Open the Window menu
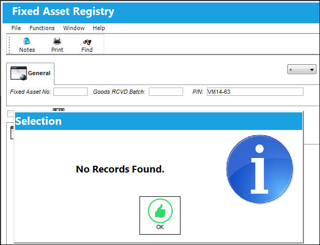Screen dimensions: 320x245 point(74,28)
